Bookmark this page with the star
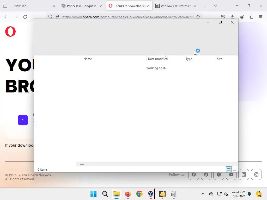This screenshot has height=200, width=267. [x=198, y=17]
